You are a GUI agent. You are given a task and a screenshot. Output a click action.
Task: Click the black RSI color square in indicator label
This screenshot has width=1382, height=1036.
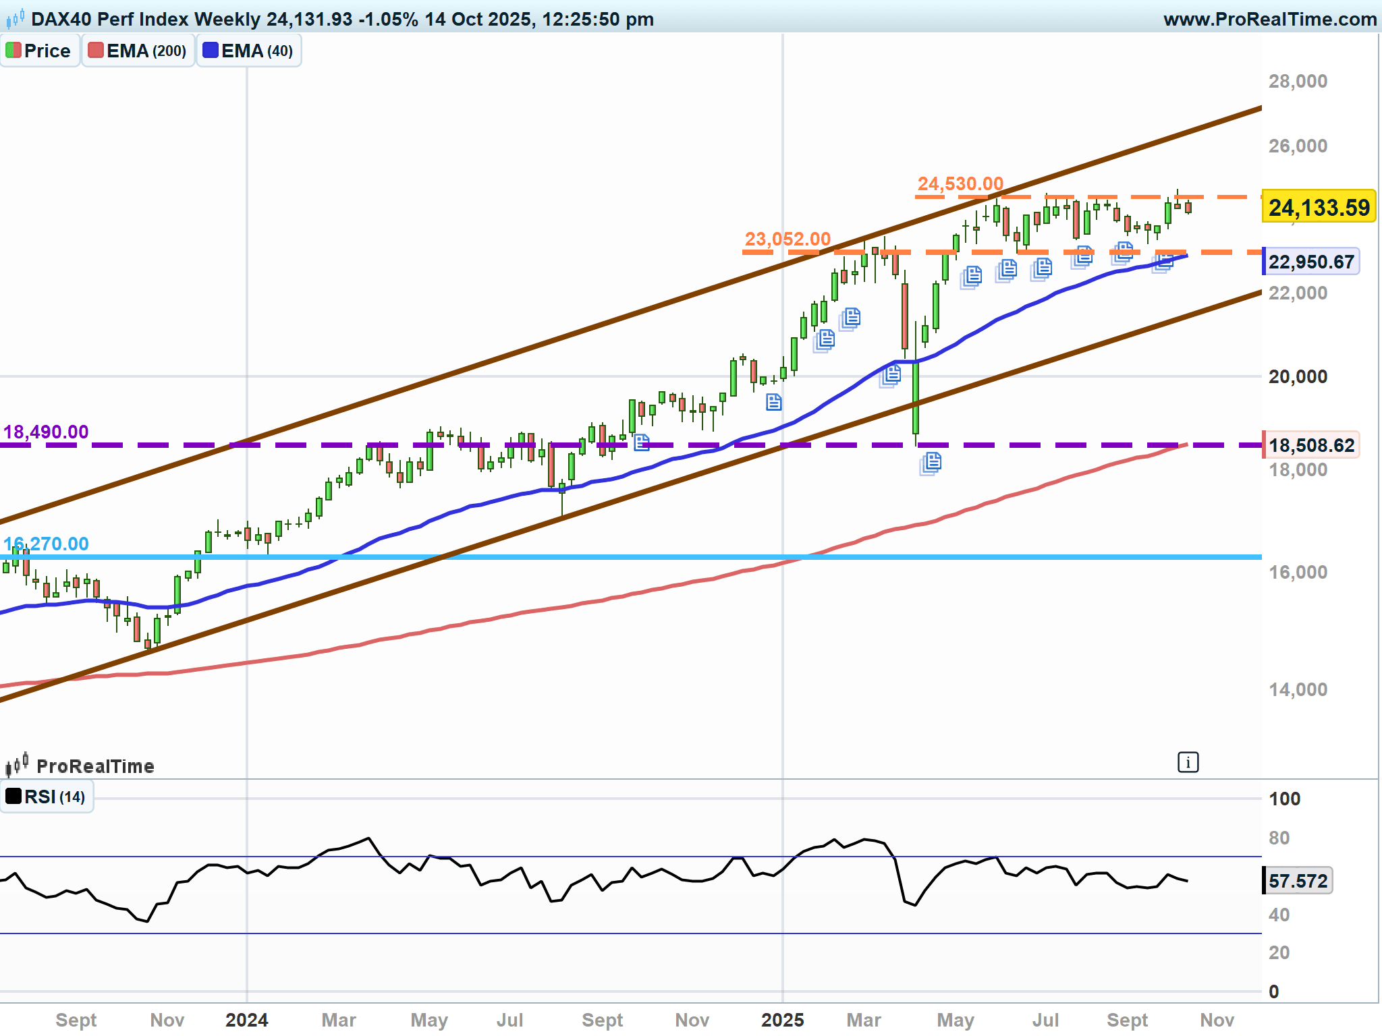(x=13, y=797)
